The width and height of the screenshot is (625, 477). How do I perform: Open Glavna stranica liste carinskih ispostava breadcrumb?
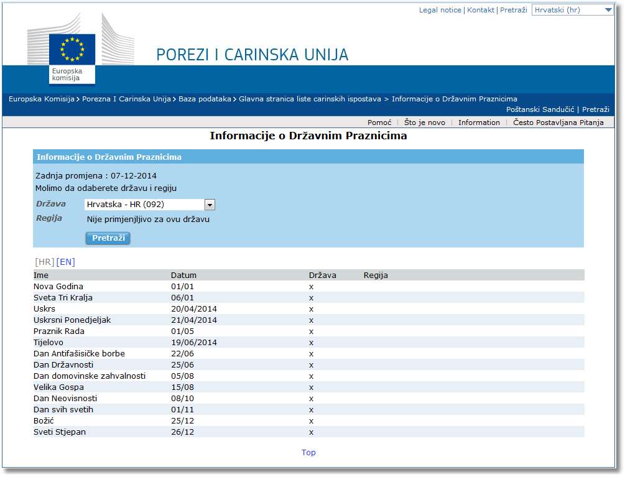click(x=310, y=99)
